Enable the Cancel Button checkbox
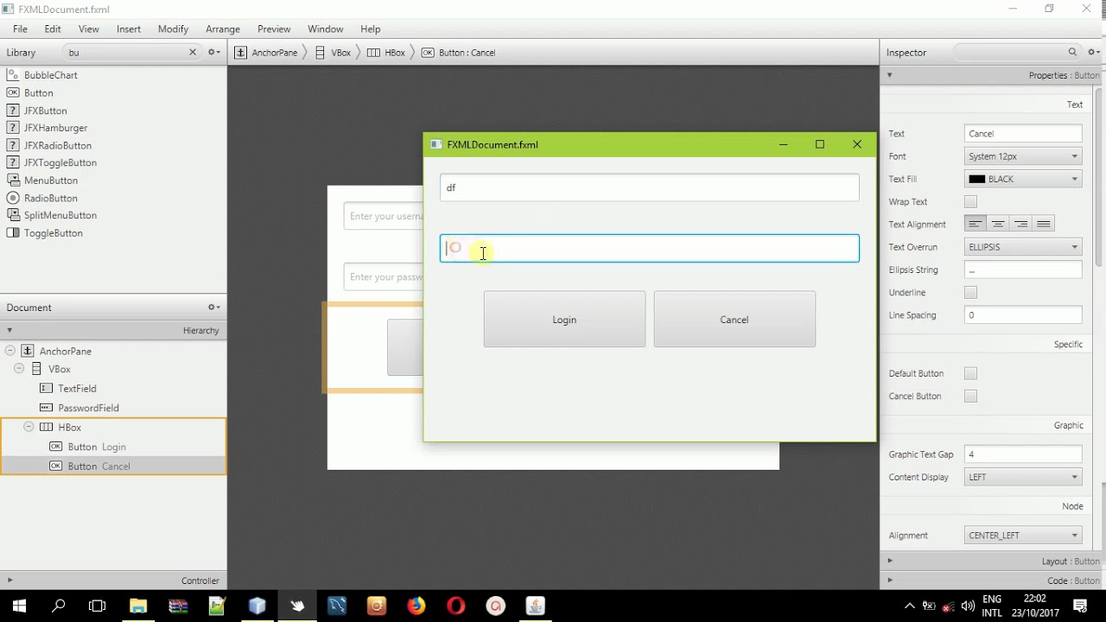 (970, 396)
